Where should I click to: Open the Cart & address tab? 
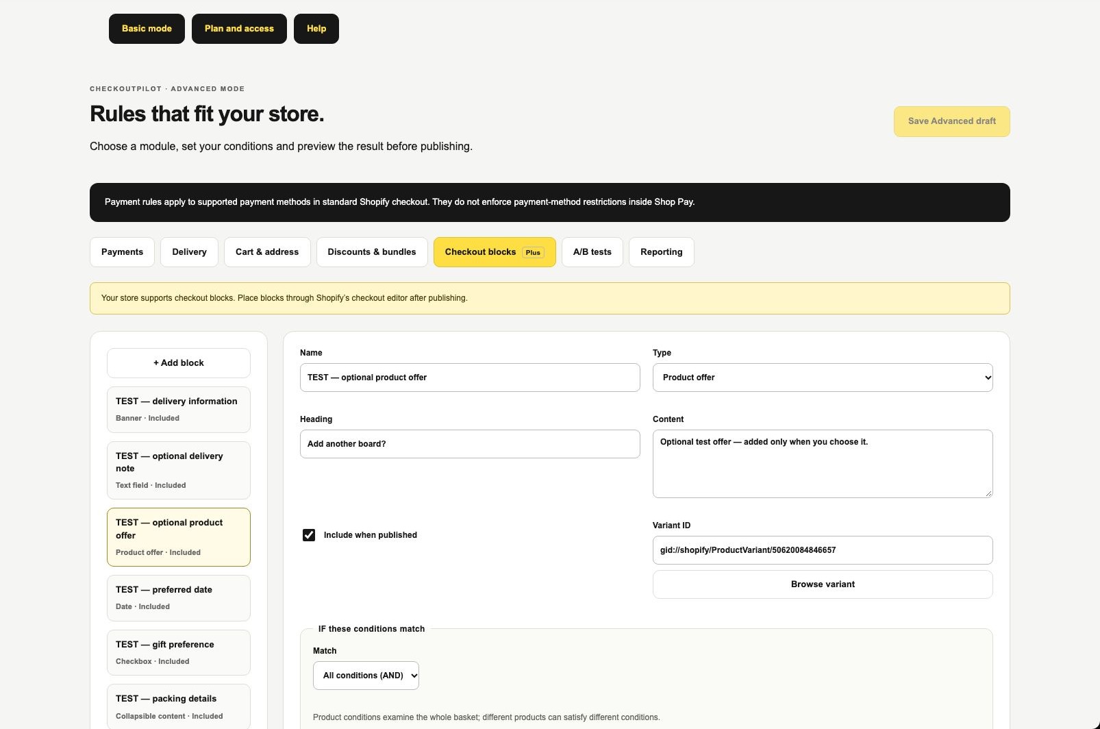267,252
